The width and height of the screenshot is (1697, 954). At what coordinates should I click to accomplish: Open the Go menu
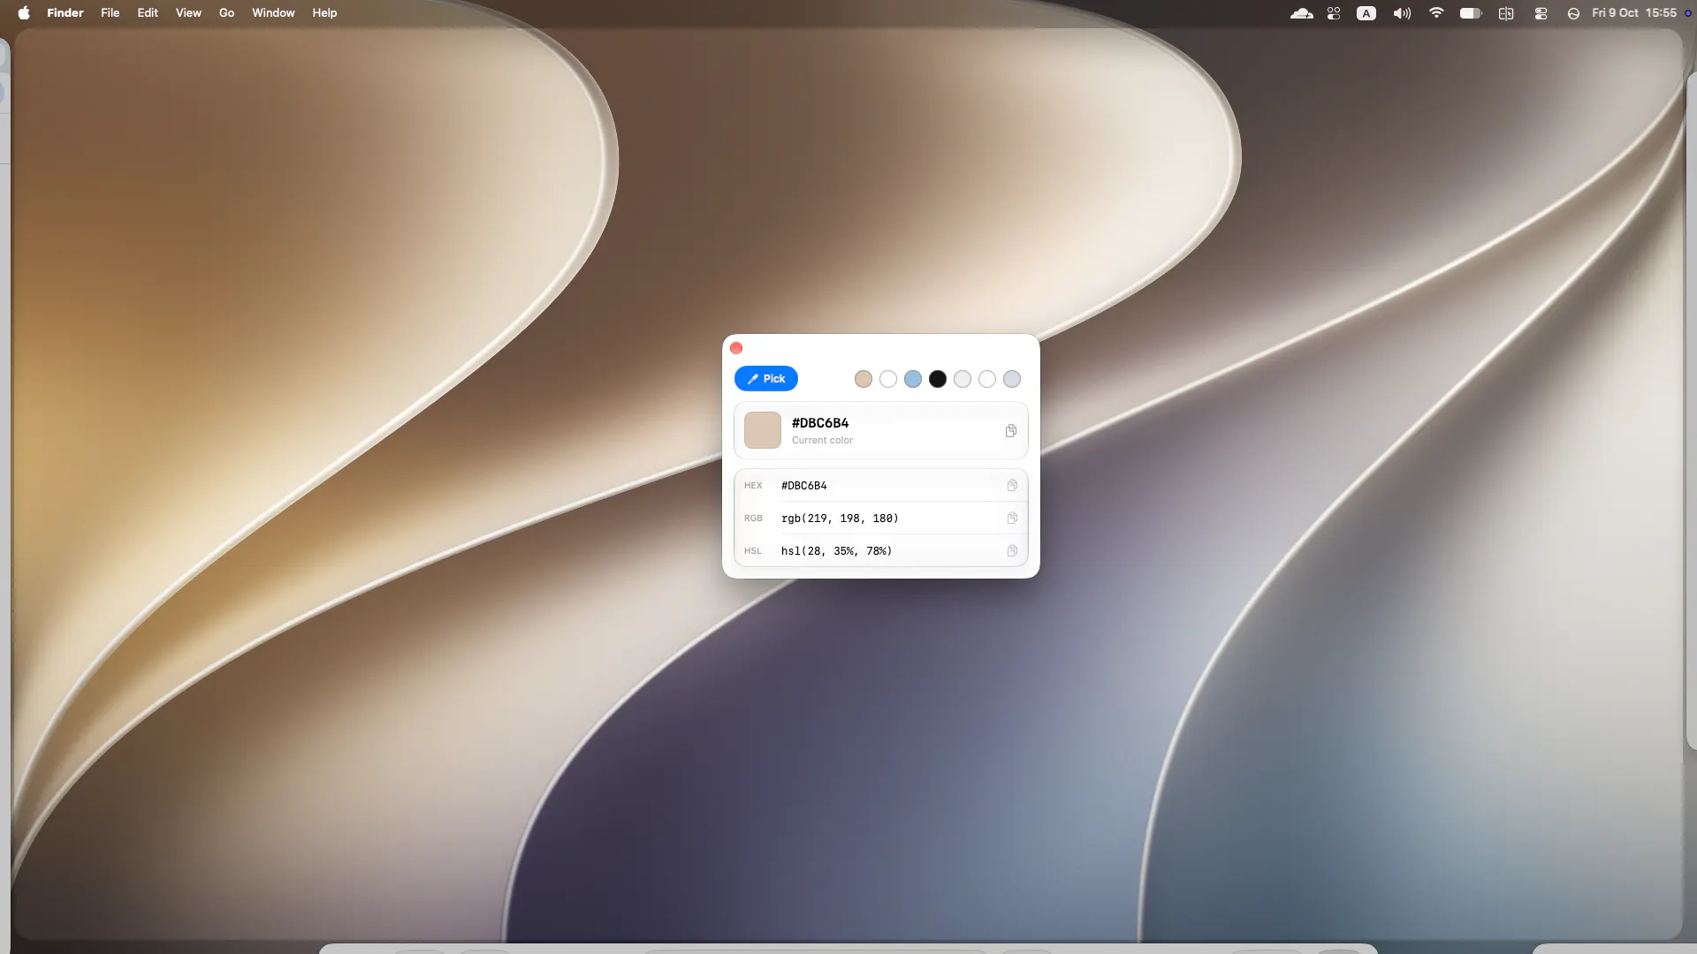tap(227, 13)
